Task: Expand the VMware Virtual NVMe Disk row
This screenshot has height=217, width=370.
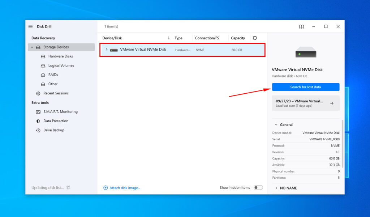Action: tap(106, 50)
